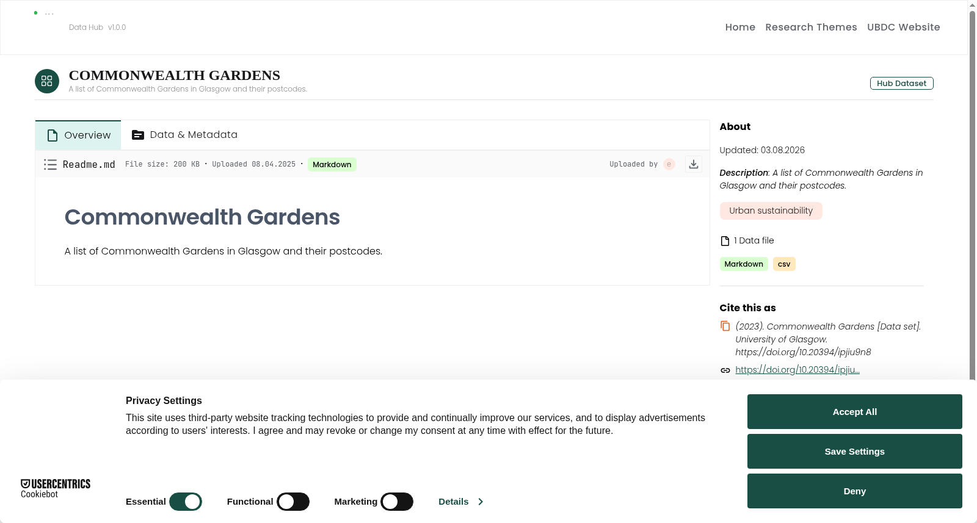Image resolution: width=977 pixels, height=523 pixels.
Task: Click 'Updated: 03.08.2026' text
Action: [762, 150]
